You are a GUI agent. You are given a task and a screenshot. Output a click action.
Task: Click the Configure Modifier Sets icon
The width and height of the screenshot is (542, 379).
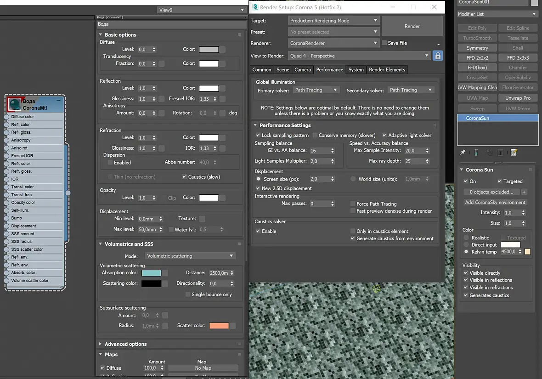(514, 153)
